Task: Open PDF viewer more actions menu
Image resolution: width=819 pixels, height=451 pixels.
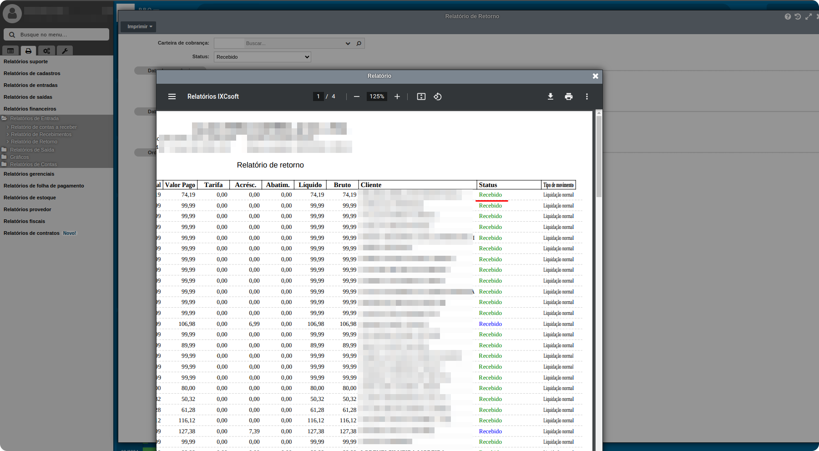Action: [x=587, y=96]
